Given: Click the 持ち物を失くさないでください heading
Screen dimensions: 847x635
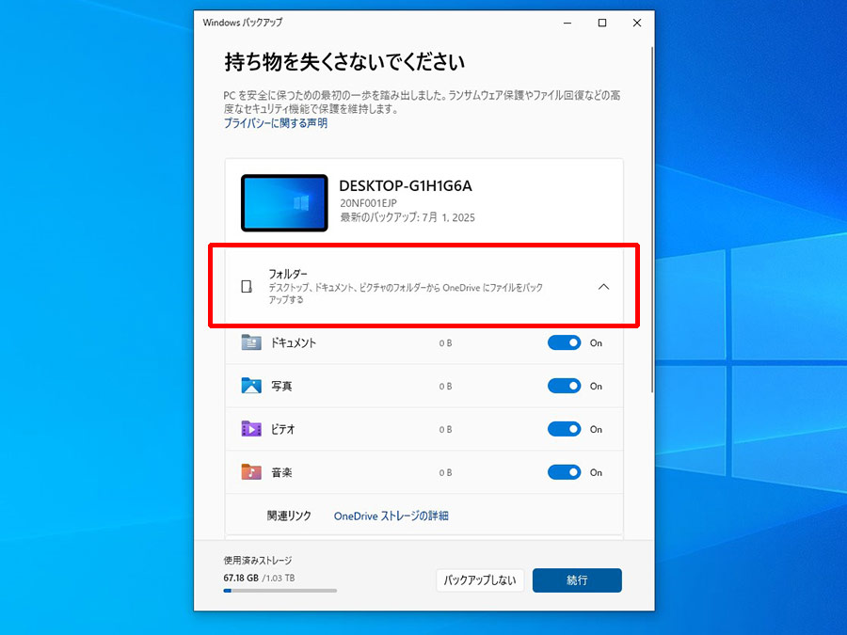Looking at the screenshot, I should 344,61.
